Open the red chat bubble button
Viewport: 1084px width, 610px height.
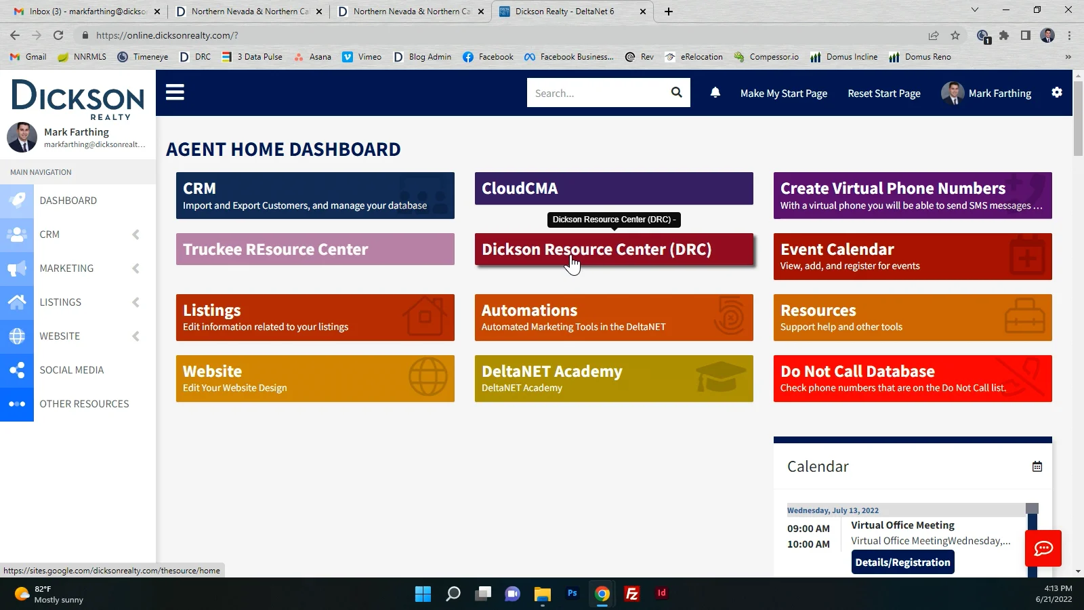click(1043, 548)
